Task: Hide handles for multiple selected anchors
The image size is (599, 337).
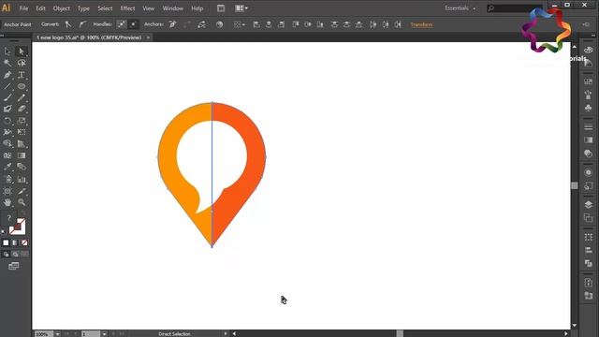Action: [x=133, y=24]
